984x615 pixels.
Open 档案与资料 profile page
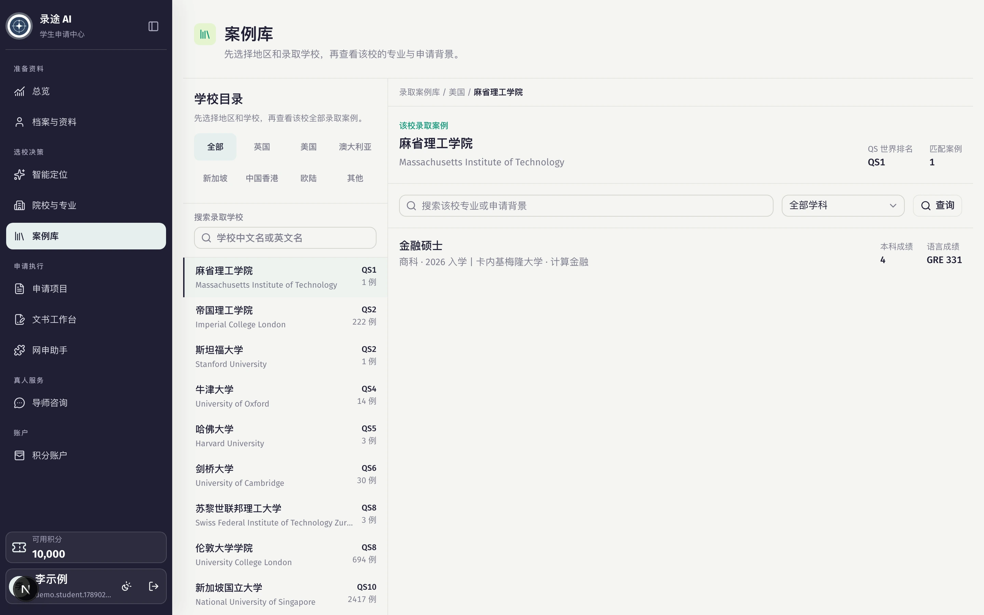pyautogui.click(x=86, y=122)
